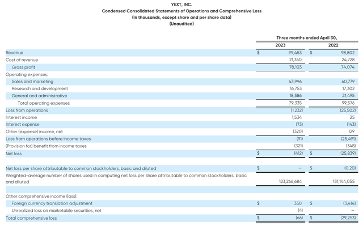Click Interest expense value (143)
Viewport: 363px width, 226px height.
pyautogui.click(x=351, y=124)
